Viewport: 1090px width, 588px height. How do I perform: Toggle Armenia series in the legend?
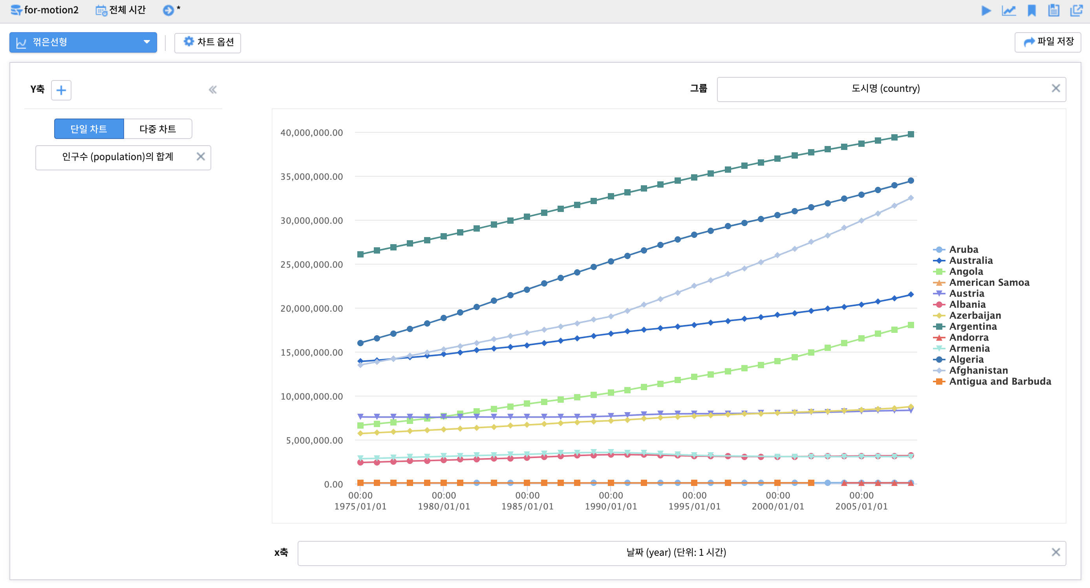pyautogui.click(x=961, y=349)
